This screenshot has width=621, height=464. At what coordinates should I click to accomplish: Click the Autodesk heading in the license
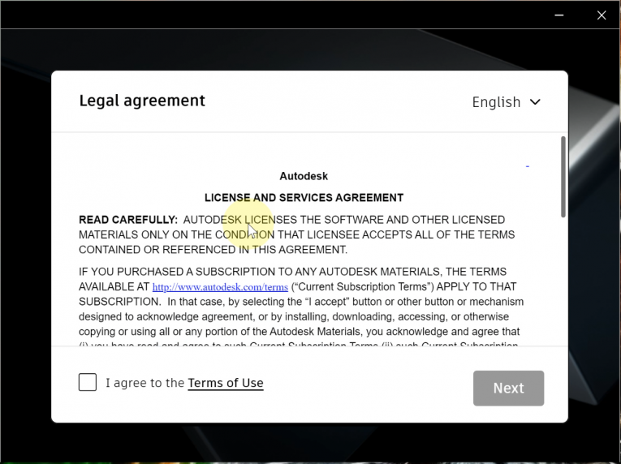coord(304,176)
